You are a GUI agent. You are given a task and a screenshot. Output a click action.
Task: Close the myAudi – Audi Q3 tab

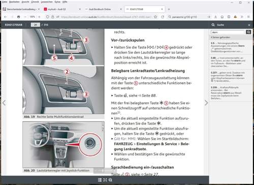click(80, 9)
